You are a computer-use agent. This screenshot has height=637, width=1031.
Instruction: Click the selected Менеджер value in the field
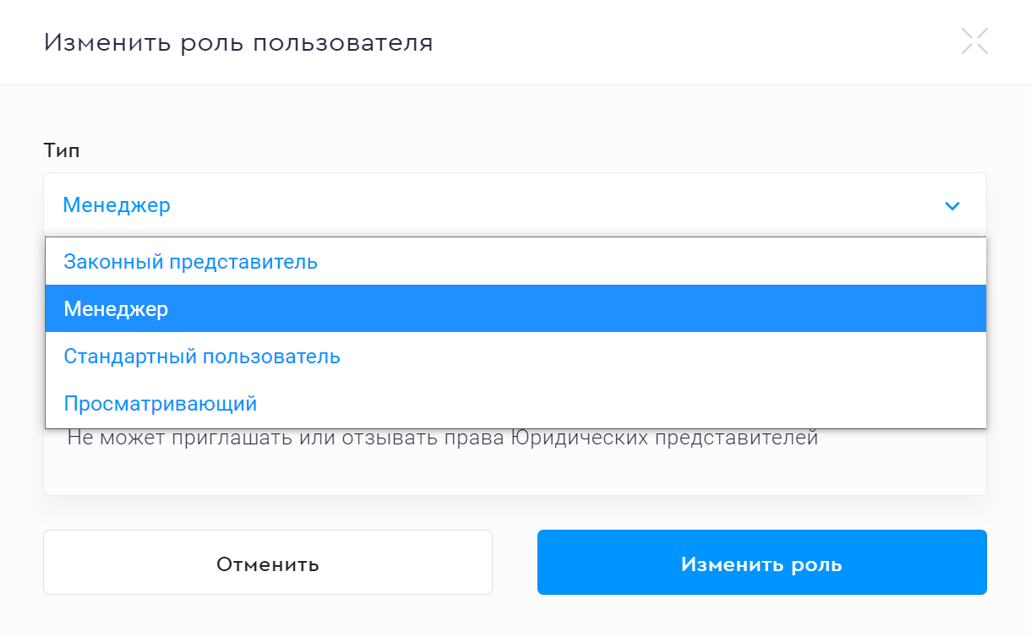117,205
